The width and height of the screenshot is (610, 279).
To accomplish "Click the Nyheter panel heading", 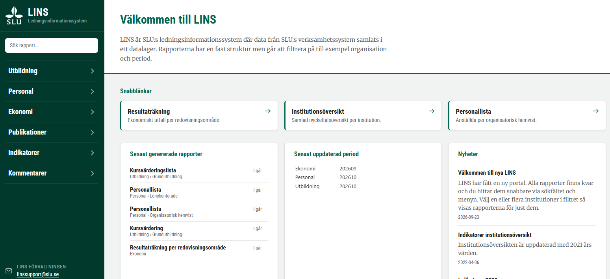I will (468, 154).
